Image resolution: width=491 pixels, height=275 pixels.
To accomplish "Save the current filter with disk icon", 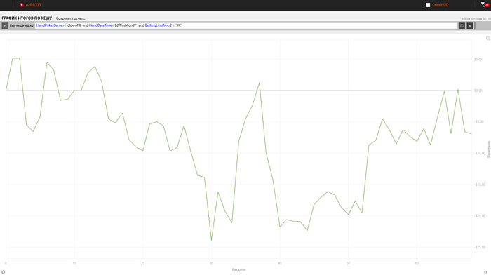I will pyautogui.click(x=462, y=26).
